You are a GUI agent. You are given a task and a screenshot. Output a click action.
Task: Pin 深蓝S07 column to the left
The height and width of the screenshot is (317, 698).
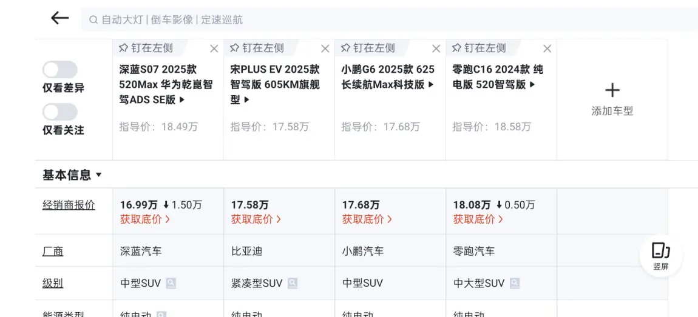146,47
